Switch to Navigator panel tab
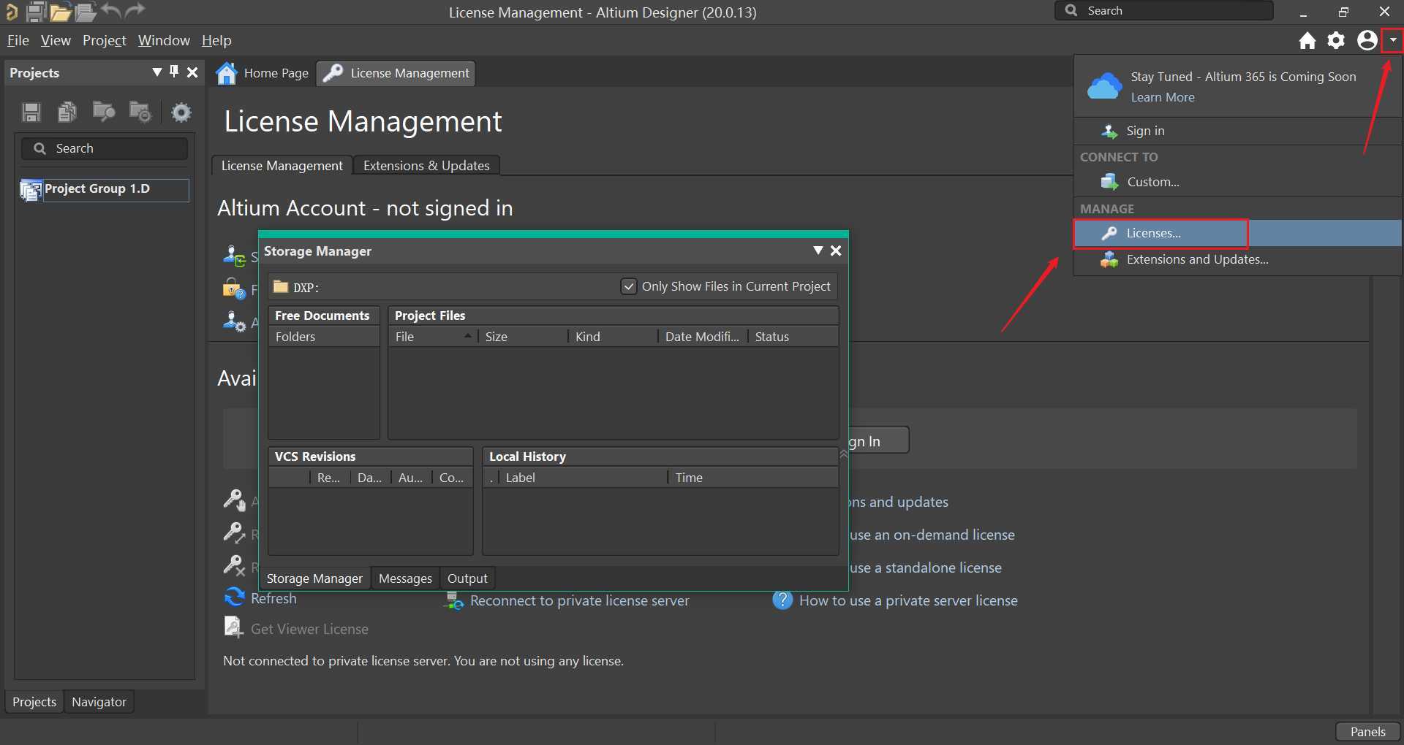 99,702
